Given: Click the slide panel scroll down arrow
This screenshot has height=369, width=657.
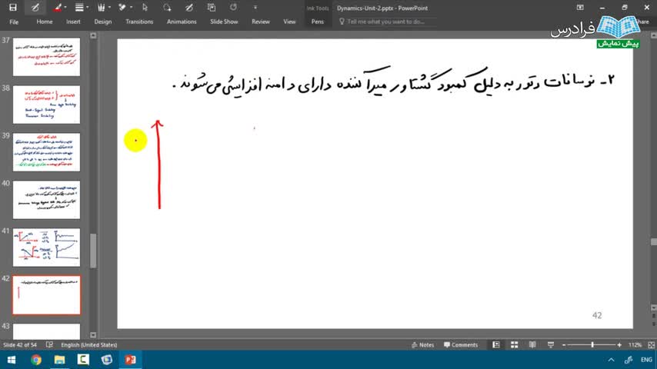Looking at the screenshot, I should (93, 334).
